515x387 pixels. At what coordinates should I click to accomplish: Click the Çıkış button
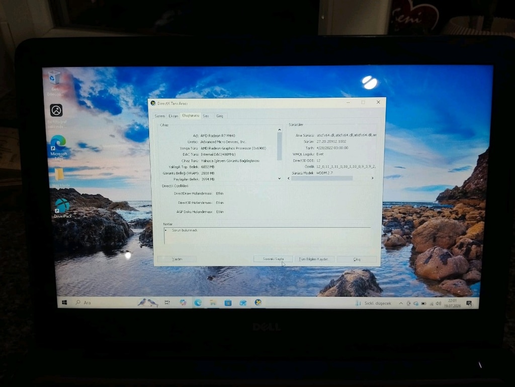click(357, 259)
